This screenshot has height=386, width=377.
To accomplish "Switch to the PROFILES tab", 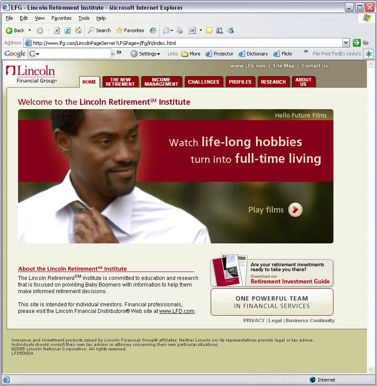I will 240,82.
